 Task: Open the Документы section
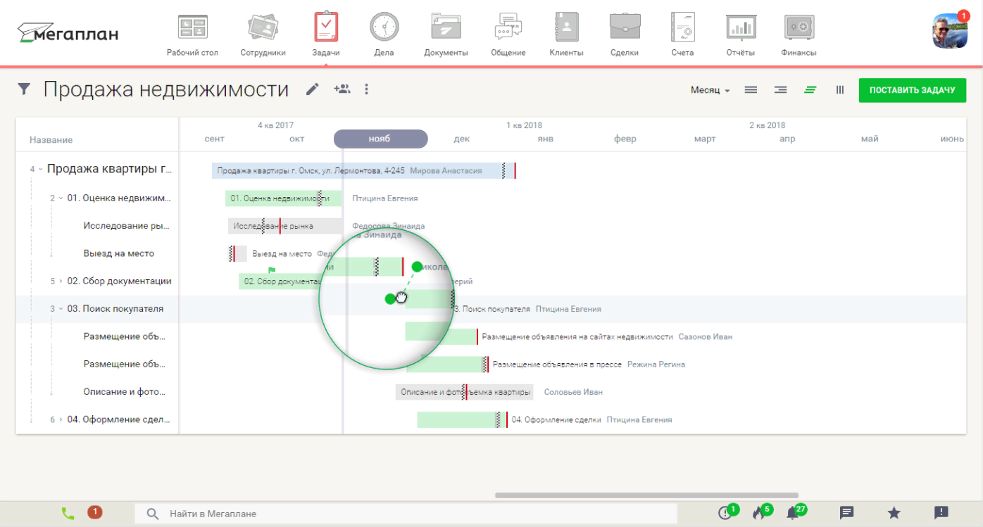(x=446, y=34)
